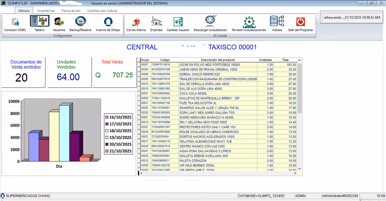Image resolution: width=386 pixels, height=201 pixels.
Task: Select row COCA COLA 600ML
Action: (218, 93)
